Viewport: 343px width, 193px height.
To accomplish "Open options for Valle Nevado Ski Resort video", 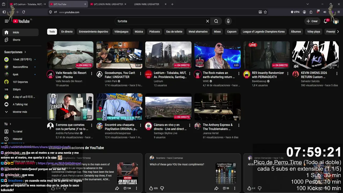I will [x=92, y=73].
